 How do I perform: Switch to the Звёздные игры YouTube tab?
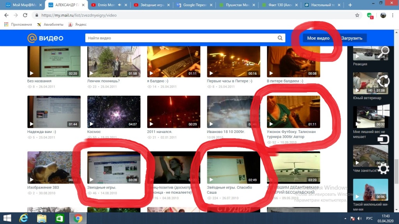(152, 5)
